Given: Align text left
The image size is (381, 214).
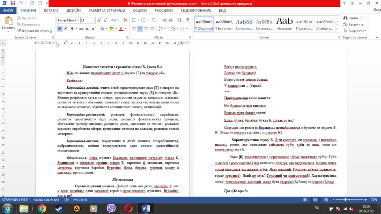Looking at the screenshot, I should tap(134, 29).
